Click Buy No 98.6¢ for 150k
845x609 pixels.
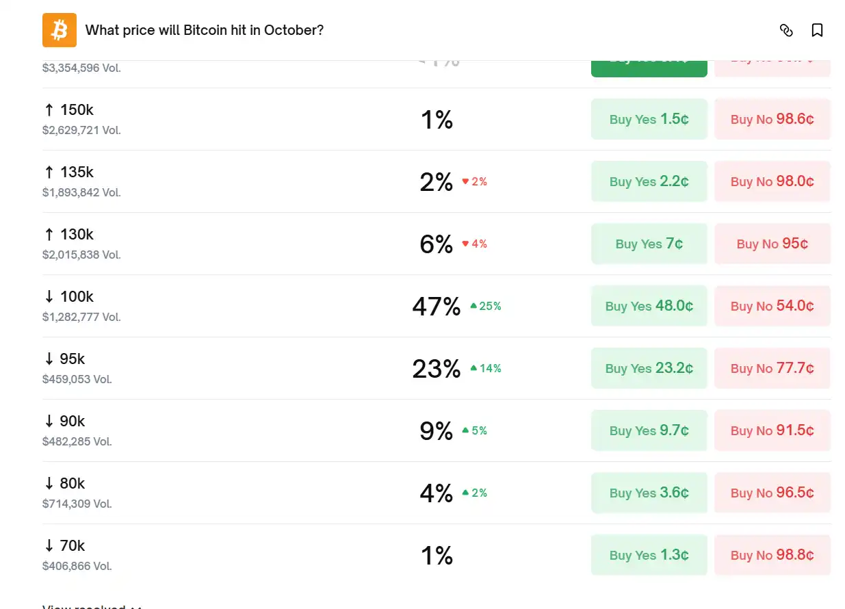click(772, 119)
